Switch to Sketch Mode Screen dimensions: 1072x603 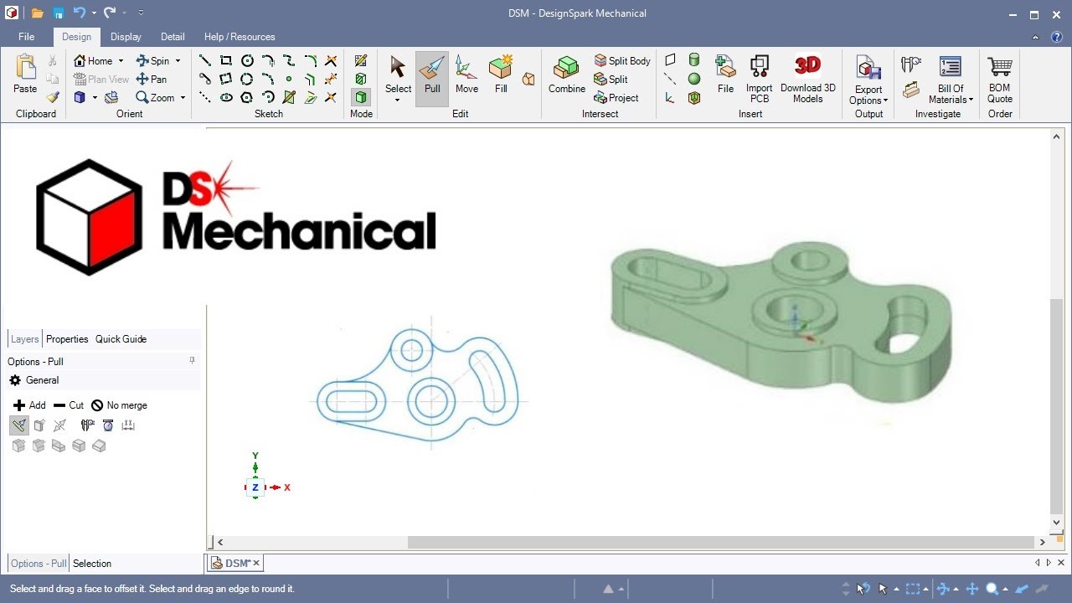click(361, 60)
